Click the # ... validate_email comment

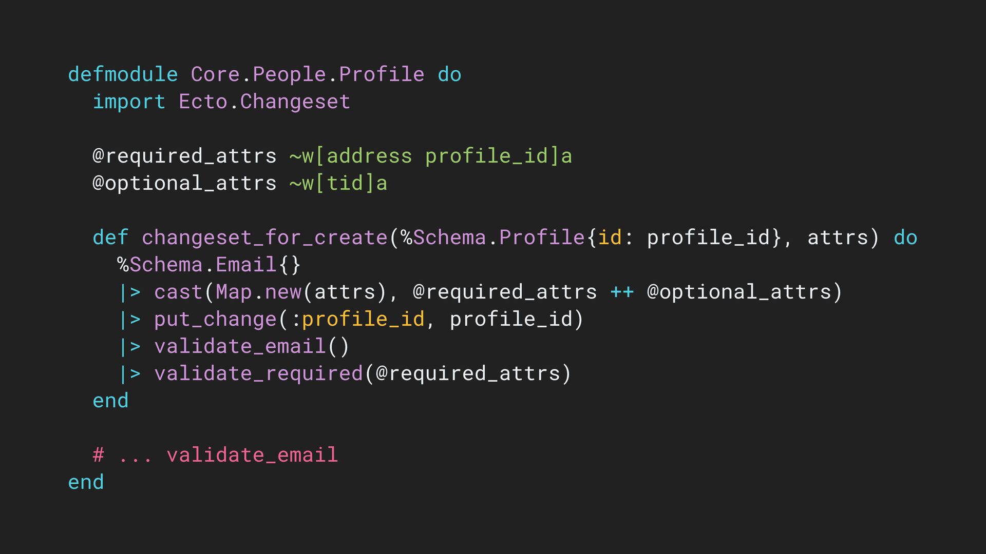pyautogui.click(x=215, y=455)
